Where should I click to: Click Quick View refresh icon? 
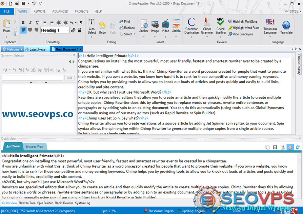tap(298, 147)
